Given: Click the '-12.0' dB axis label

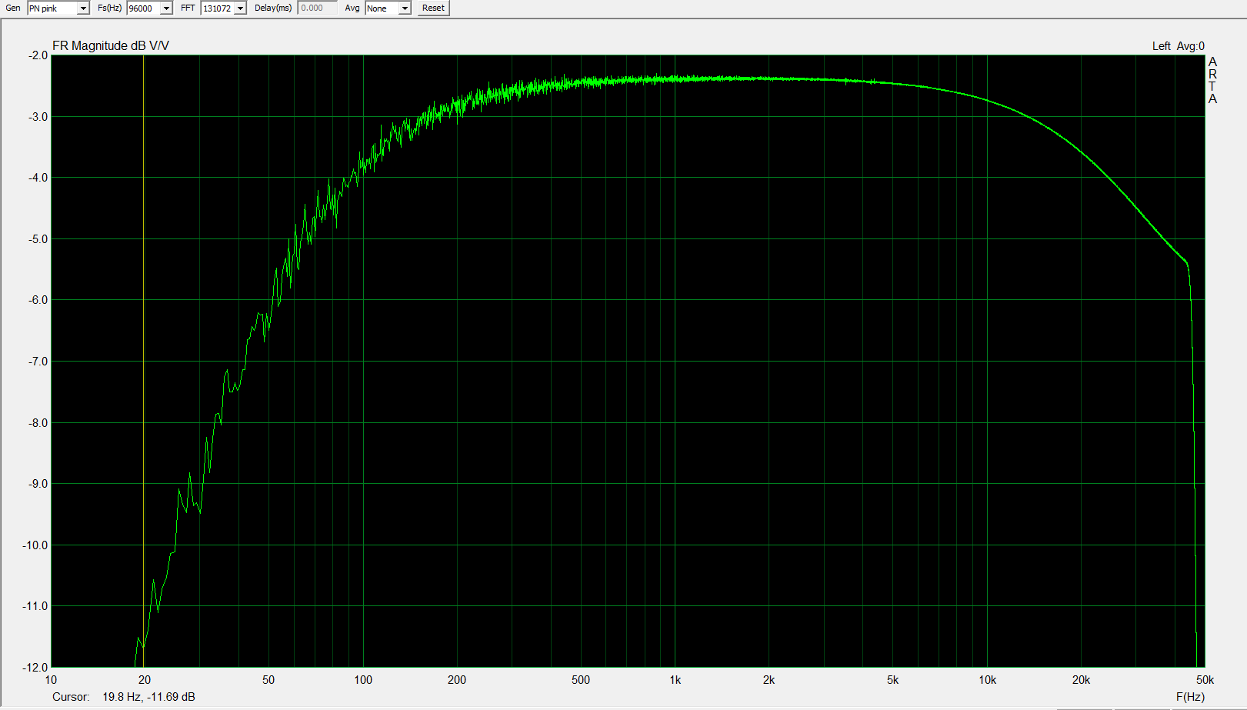Looking at the screenshot, I should tap(35, 668).
